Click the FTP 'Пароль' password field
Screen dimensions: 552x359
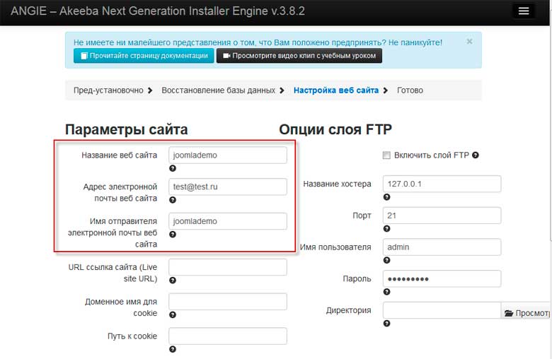click(442, 279)
